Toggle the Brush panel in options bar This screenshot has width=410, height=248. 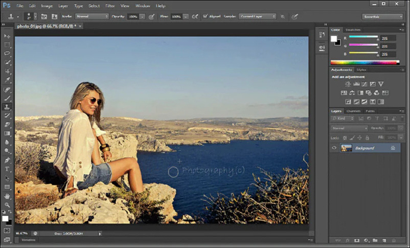44,16
